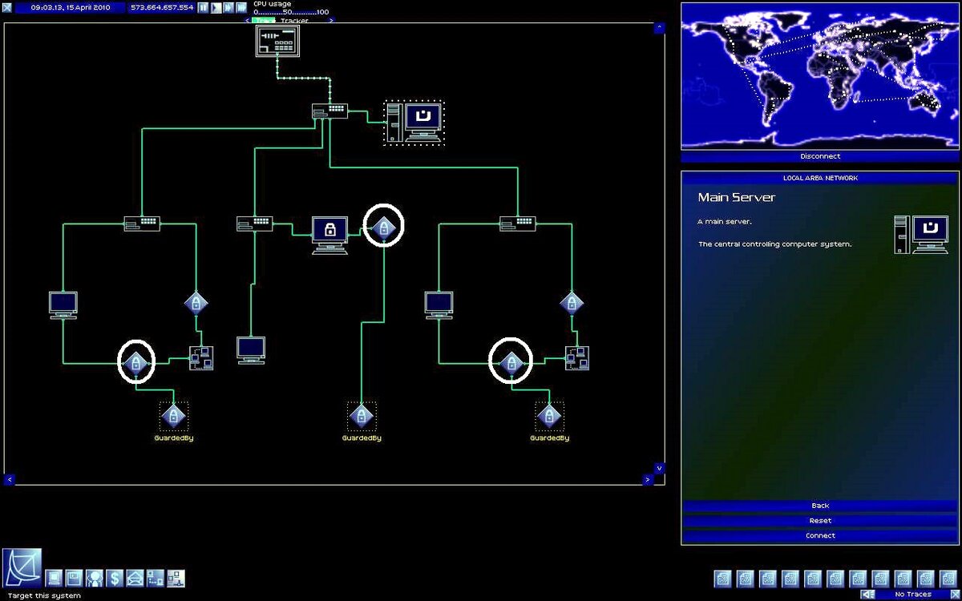Viewport: 962px width, 601px height.
Task: Pause the game clock
Action: coord(204,7)
